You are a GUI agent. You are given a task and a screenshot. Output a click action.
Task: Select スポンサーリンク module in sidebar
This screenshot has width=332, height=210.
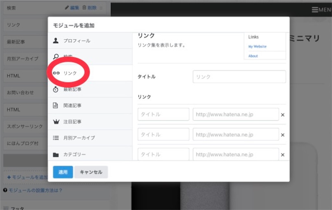click(25, 126)
